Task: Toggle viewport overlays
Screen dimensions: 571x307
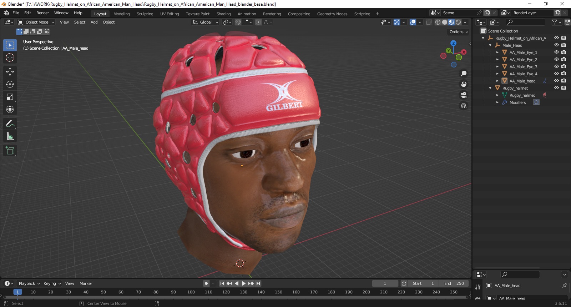Action: (413, 22)
